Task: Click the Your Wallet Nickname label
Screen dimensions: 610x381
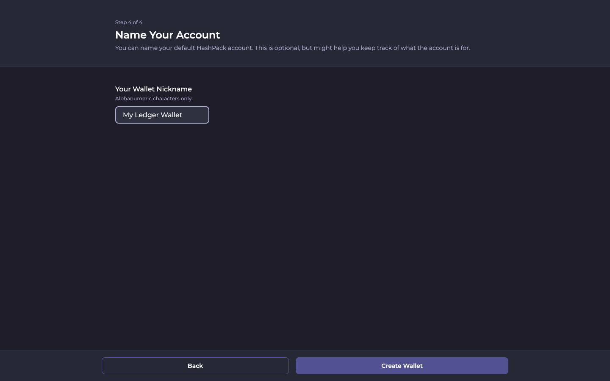Action: click(x=153, y=89)
